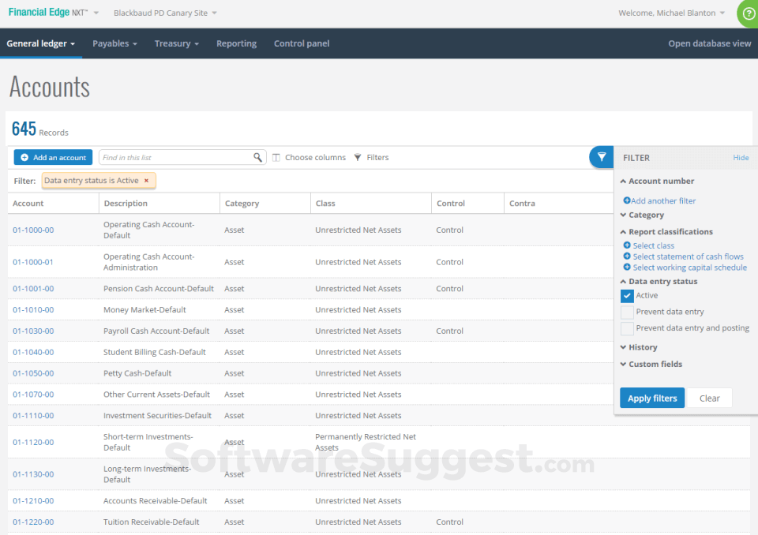Click the search magnifying glass icon

pyautogui.click(x=257, y=157)
